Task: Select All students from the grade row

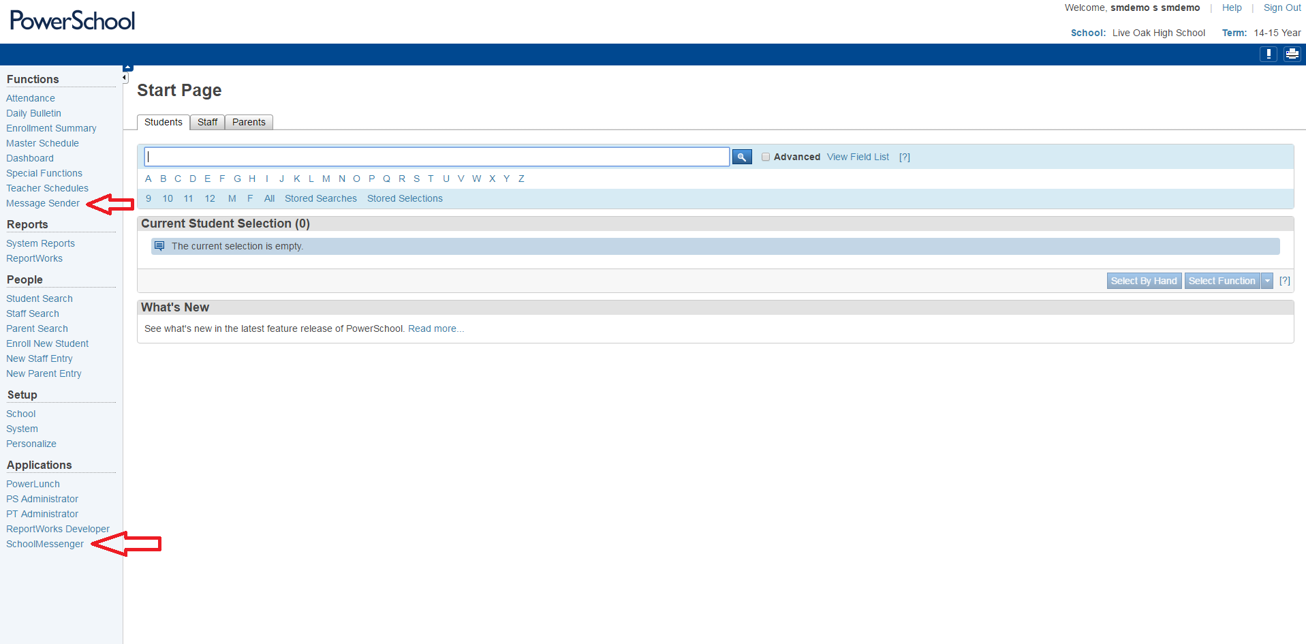Action: [x=269, y=198]
